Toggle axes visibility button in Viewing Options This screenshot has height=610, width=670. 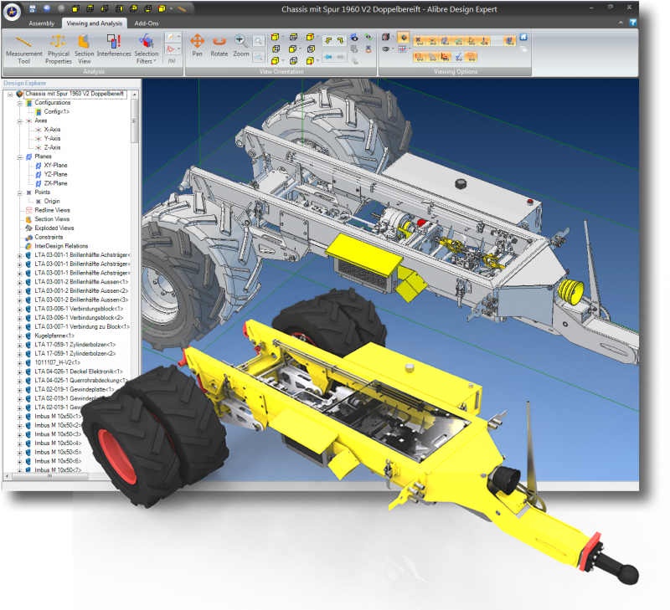pyautogui.click(x=432, y=41)
